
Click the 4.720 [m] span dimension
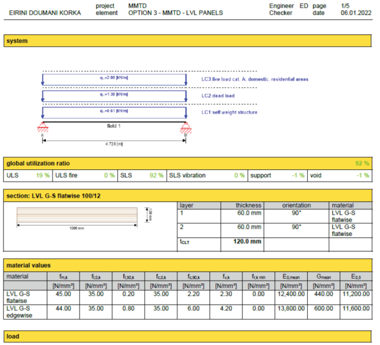click(x=114, y=144)
